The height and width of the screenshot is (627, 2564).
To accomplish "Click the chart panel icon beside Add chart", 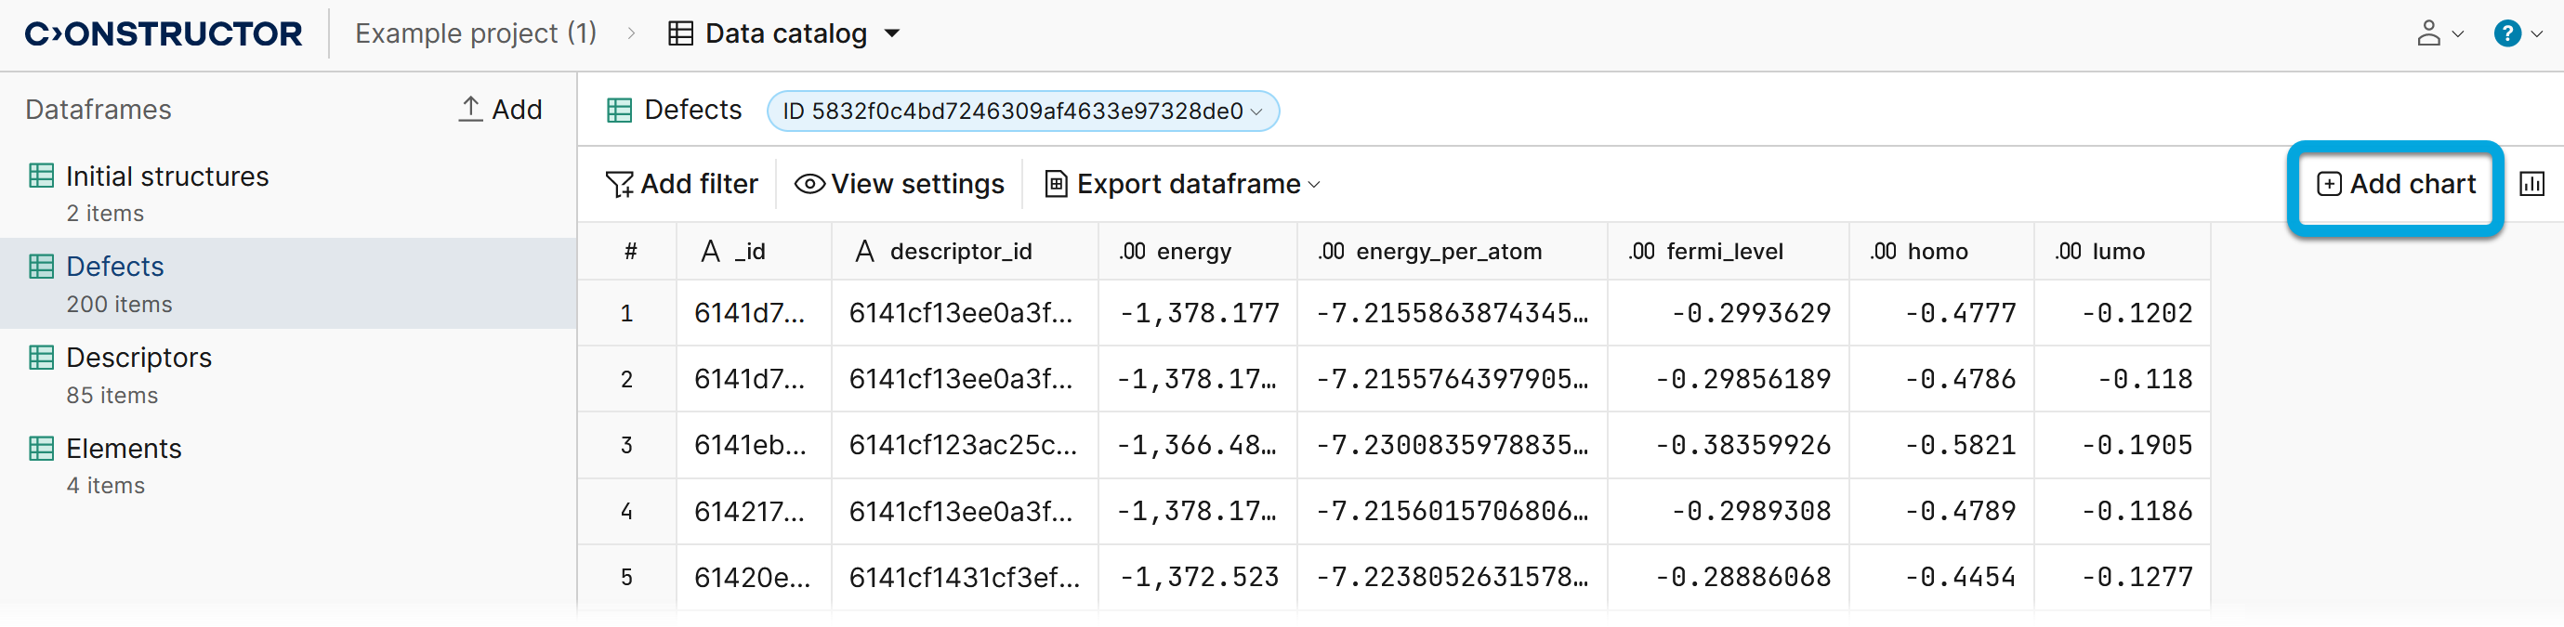I will [x=2531, y=184].
